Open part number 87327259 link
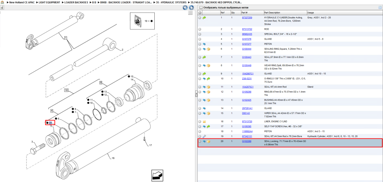 247,18
